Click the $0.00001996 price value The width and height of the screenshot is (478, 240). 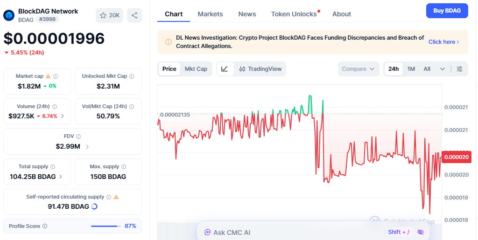click(54, 39)
